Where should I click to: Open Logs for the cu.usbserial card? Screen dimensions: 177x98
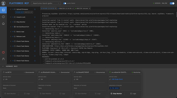coord(133,94)
